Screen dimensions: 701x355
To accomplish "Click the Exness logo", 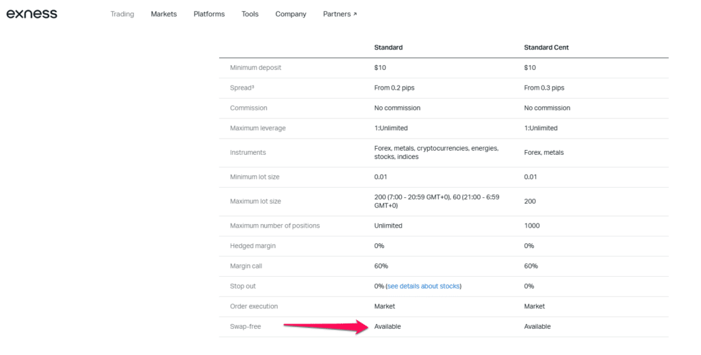I will tap(31, 14).
